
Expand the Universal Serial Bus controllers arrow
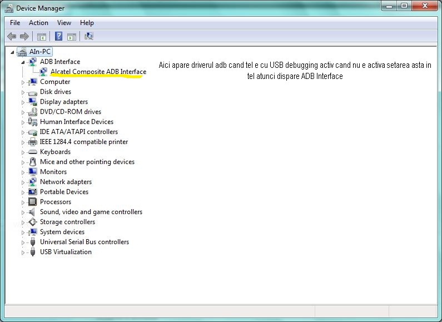click(23, 242)
